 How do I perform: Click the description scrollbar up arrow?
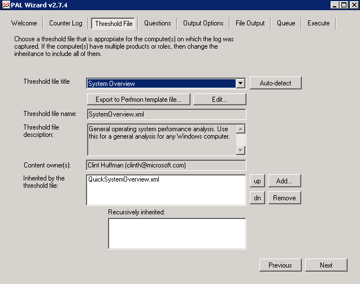click(x=240, y=129)
